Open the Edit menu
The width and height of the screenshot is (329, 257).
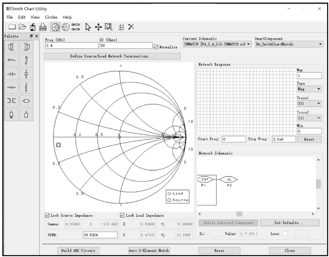tap(22, 17)
